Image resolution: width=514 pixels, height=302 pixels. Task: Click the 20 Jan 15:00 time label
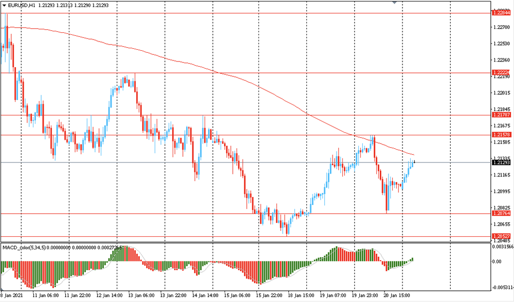click(x=397, y=295)
